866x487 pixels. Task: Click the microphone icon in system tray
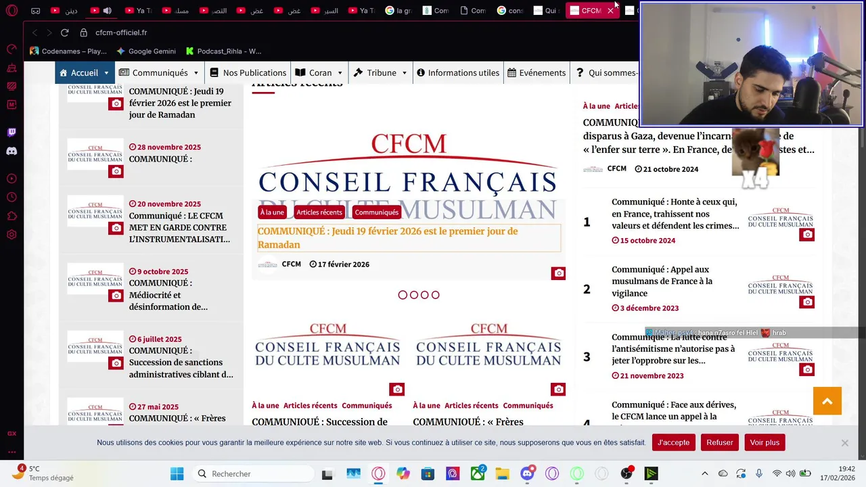coord(759,473)
